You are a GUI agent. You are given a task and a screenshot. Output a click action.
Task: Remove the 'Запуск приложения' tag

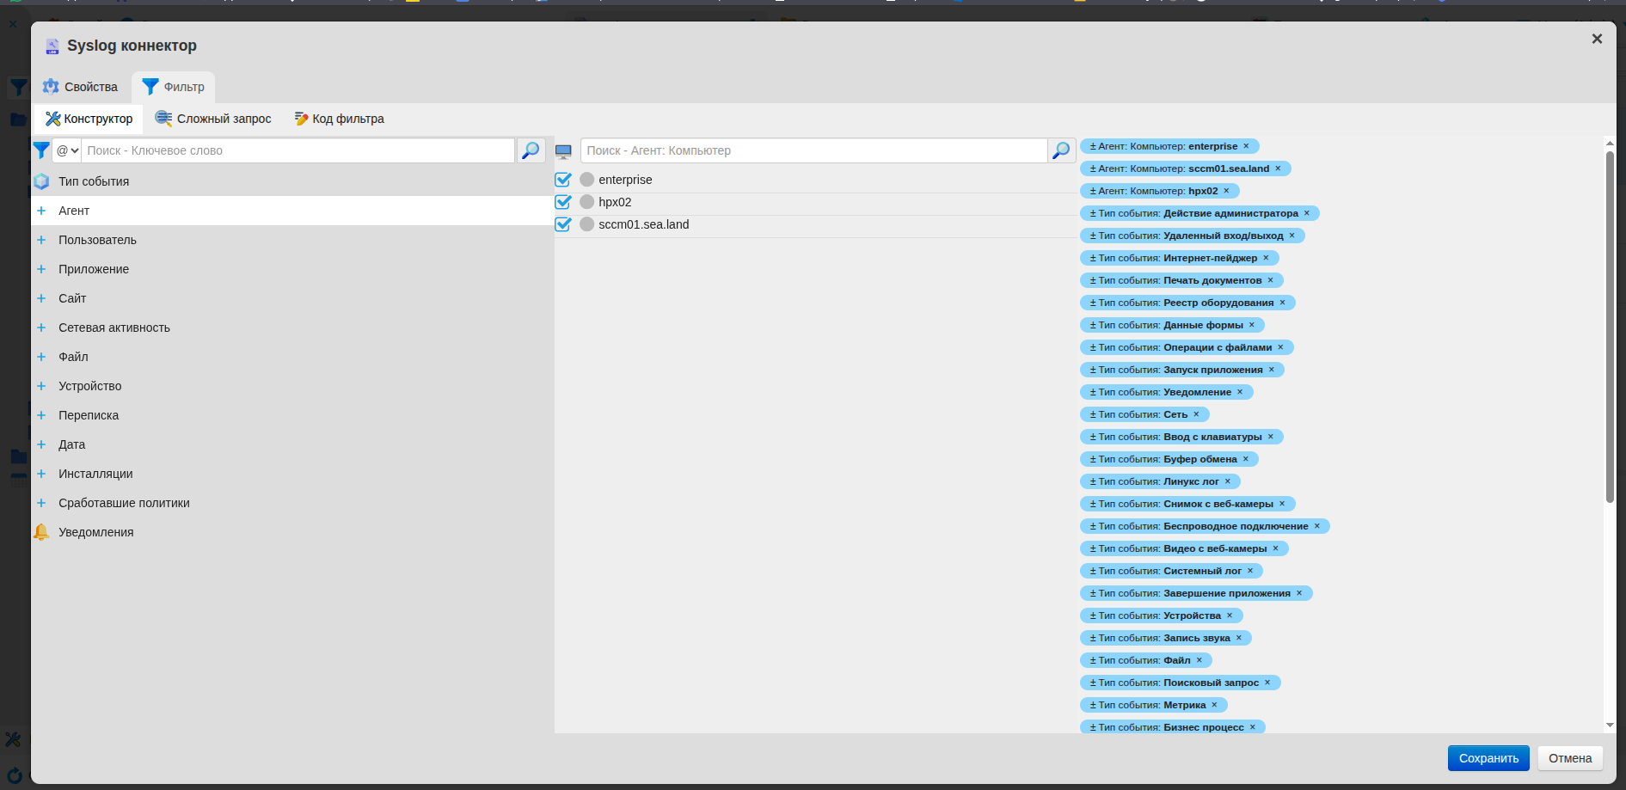pyautogui.click(x=1272, y=370)
